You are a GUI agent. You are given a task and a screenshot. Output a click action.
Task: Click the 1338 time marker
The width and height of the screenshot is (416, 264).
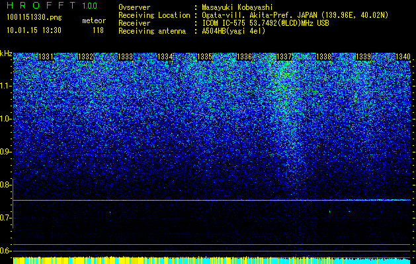tap(324, 57)
